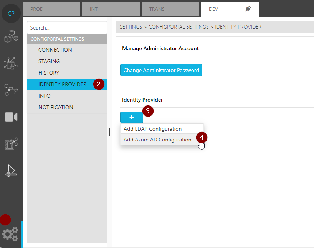This screenshot has height=248, width=314.
Task: Click the plug icon on DEV tab
Action: tap(248, 9)
